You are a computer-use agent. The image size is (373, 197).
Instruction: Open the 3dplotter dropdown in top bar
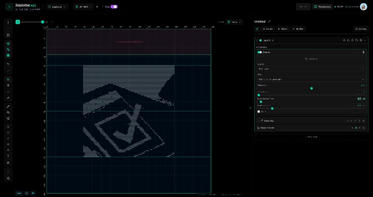pos(57,7)
